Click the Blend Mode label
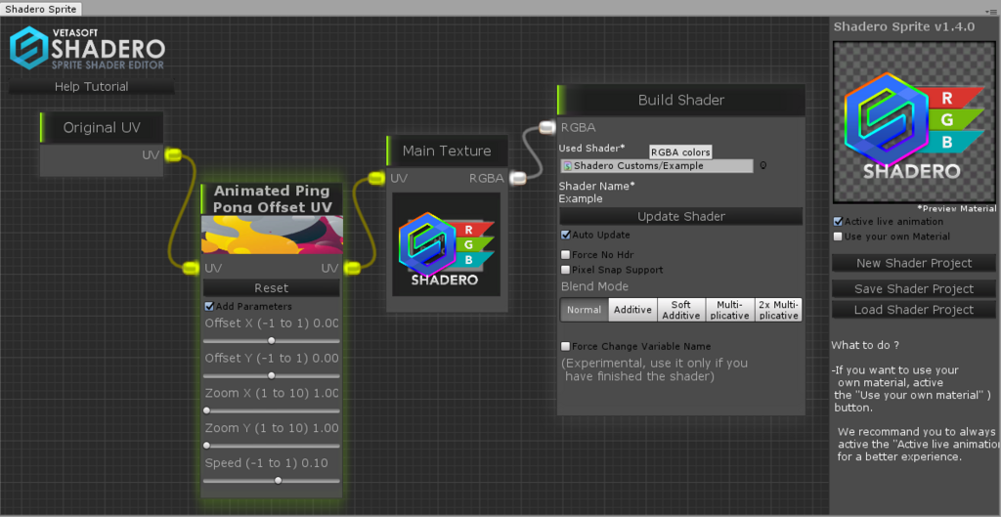Image resolution: width=1001 pixels, height=517 pixels. tap(594, 286)
